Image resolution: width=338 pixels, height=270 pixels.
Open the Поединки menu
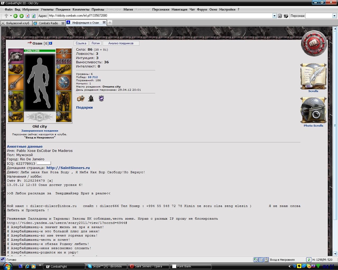pos(63,9)
